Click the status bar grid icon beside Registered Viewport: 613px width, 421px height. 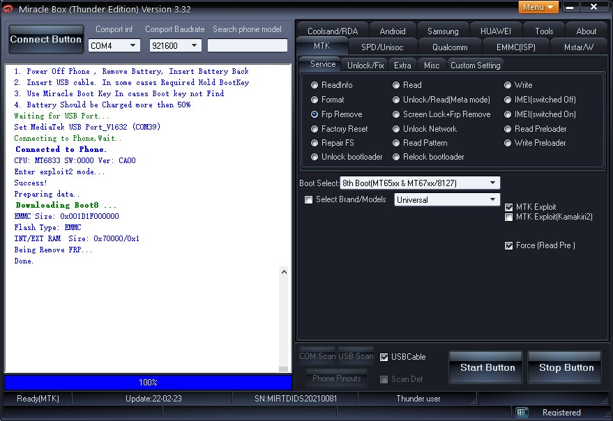click(x=521, y=413)
